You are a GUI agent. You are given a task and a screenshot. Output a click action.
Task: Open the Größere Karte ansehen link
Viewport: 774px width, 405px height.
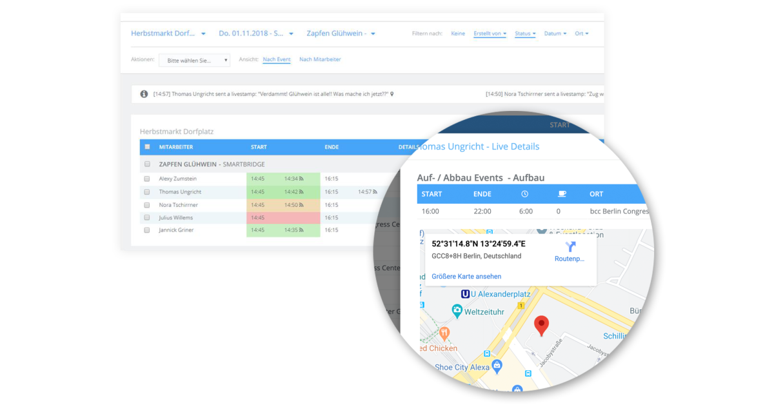(466, 276)
